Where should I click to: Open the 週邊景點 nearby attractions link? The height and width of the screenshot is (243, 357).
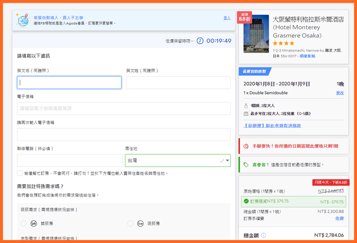click(x=307, y=56)
